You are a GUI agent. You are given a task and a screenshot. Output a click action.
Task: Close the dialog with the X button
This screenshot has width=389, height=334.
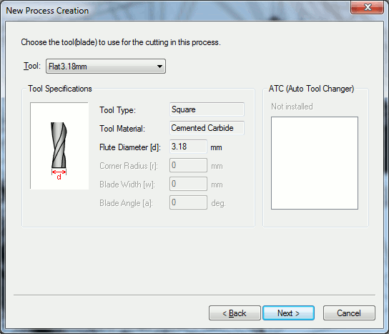pyautogui.click(x=367, y=7)
